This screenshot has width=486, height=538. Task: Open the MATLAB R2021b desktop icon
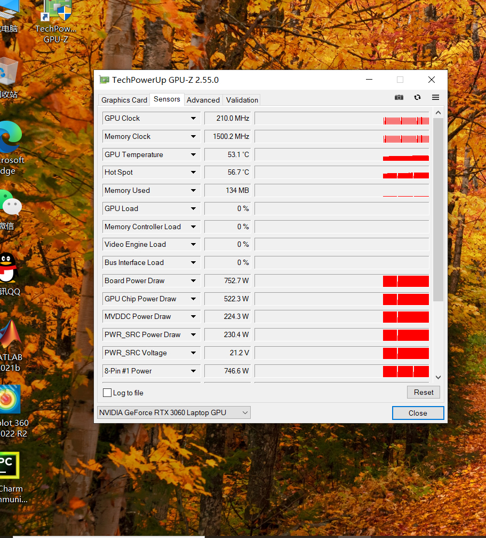coord(11,345)
